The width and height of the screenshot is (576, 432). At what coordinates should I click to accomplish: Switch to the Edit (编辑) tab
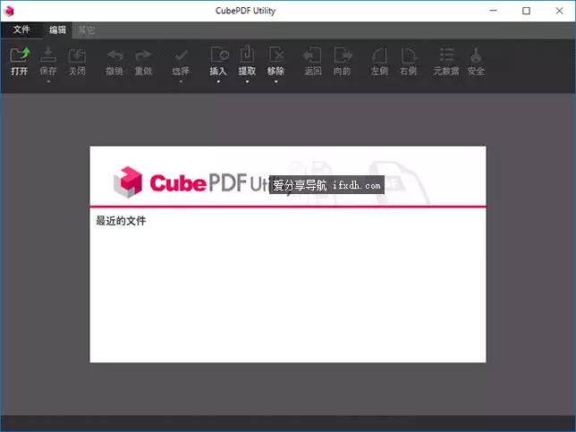(57, 30)
